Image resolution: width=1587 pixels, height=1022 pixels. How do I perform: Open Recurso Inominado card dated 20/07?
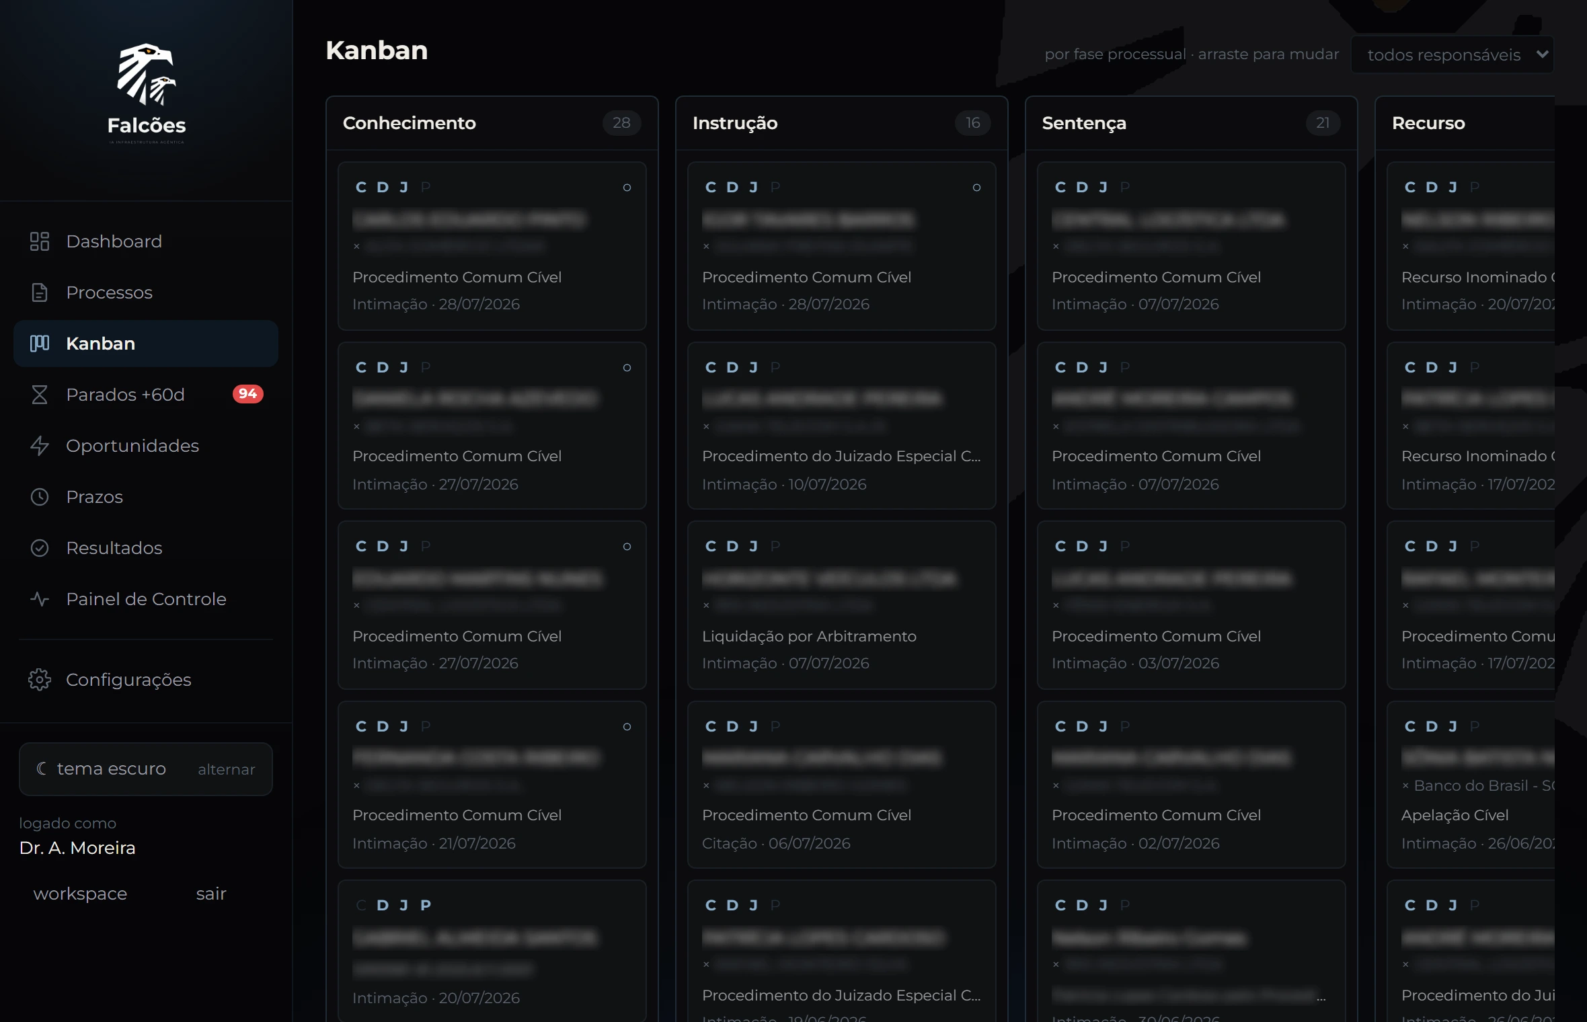coord(1471,246)
